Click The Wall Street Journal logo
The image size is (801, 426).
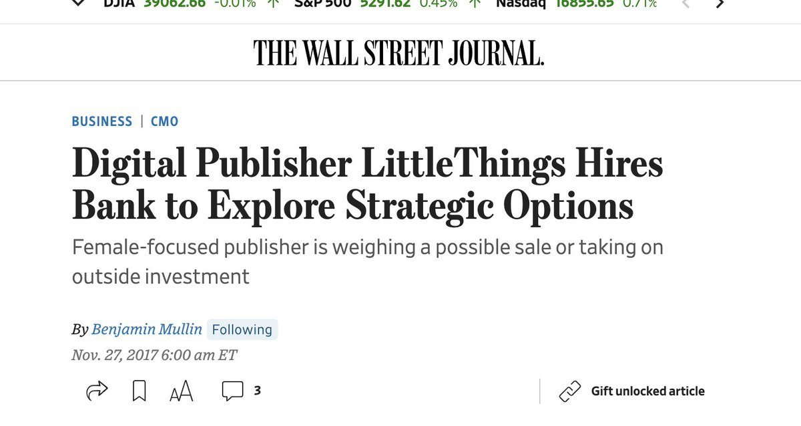coord(398,53)
